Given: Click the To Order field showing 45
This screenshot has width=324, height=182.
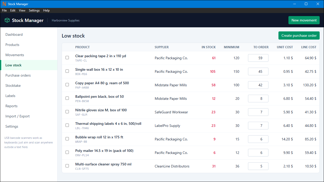Looking at the screenshot, I should [x=258, y=71].
